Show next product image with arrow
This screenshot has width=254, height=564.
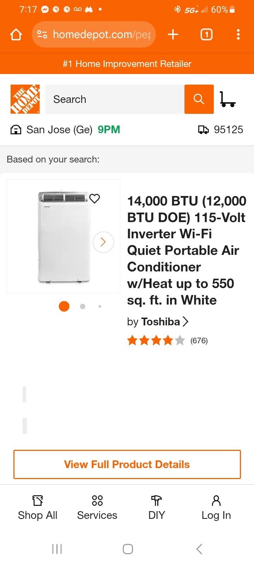[103, 242]
